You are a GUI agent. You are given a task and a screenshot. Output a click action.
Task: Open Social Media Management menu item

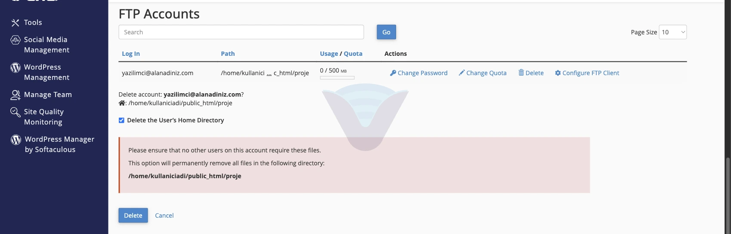(x=46, y=45)
